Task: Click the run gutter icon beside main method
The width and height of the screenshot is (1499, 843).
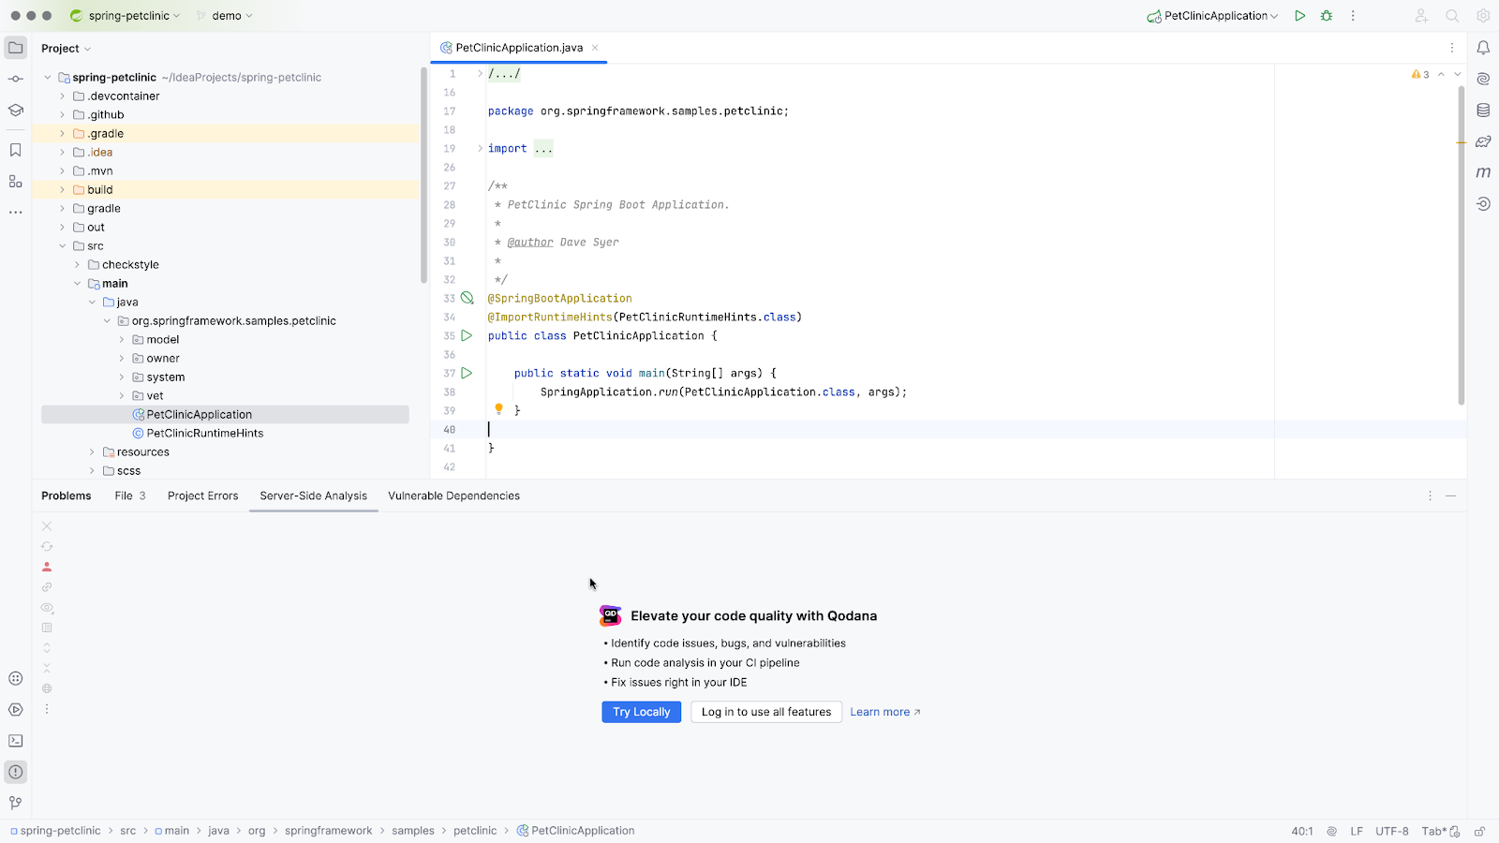Action: pos(467,373)
